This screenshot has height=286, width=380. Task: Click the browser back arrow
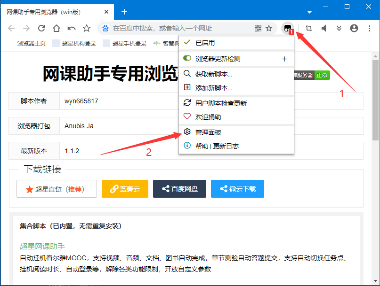tap(11, 28)
